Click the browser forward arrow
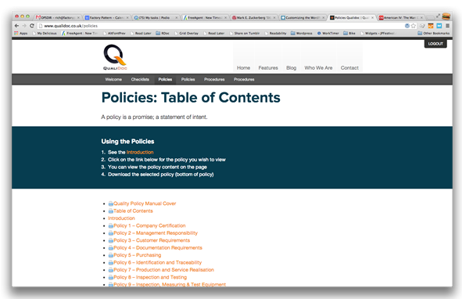This screenshot has width=462, height=299. [24, 26]
